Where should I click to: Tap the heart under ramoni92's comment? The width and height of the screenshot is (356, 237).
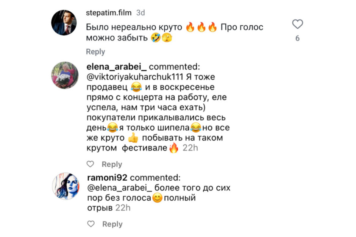(91, 224)
